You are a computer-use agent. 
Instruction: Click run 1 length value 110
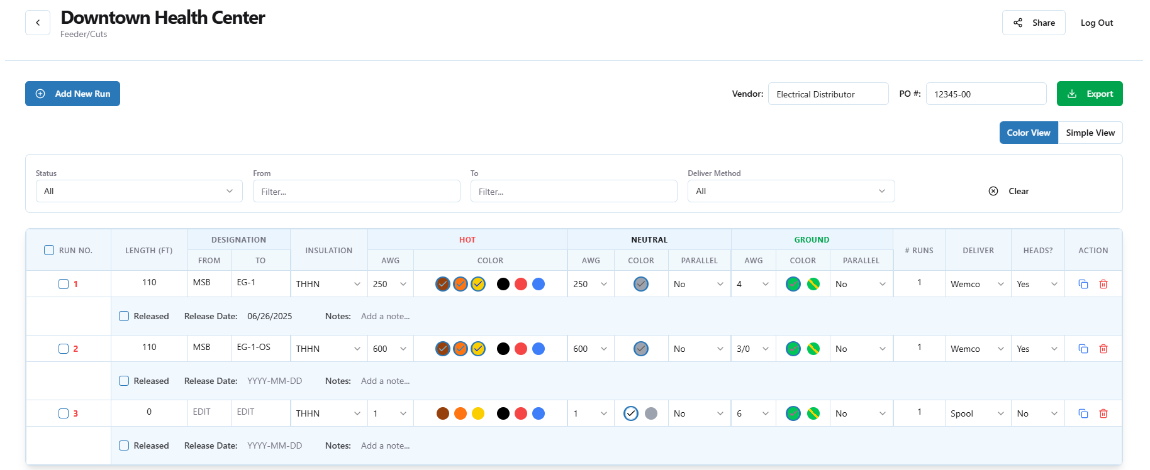tap(149, 282)
